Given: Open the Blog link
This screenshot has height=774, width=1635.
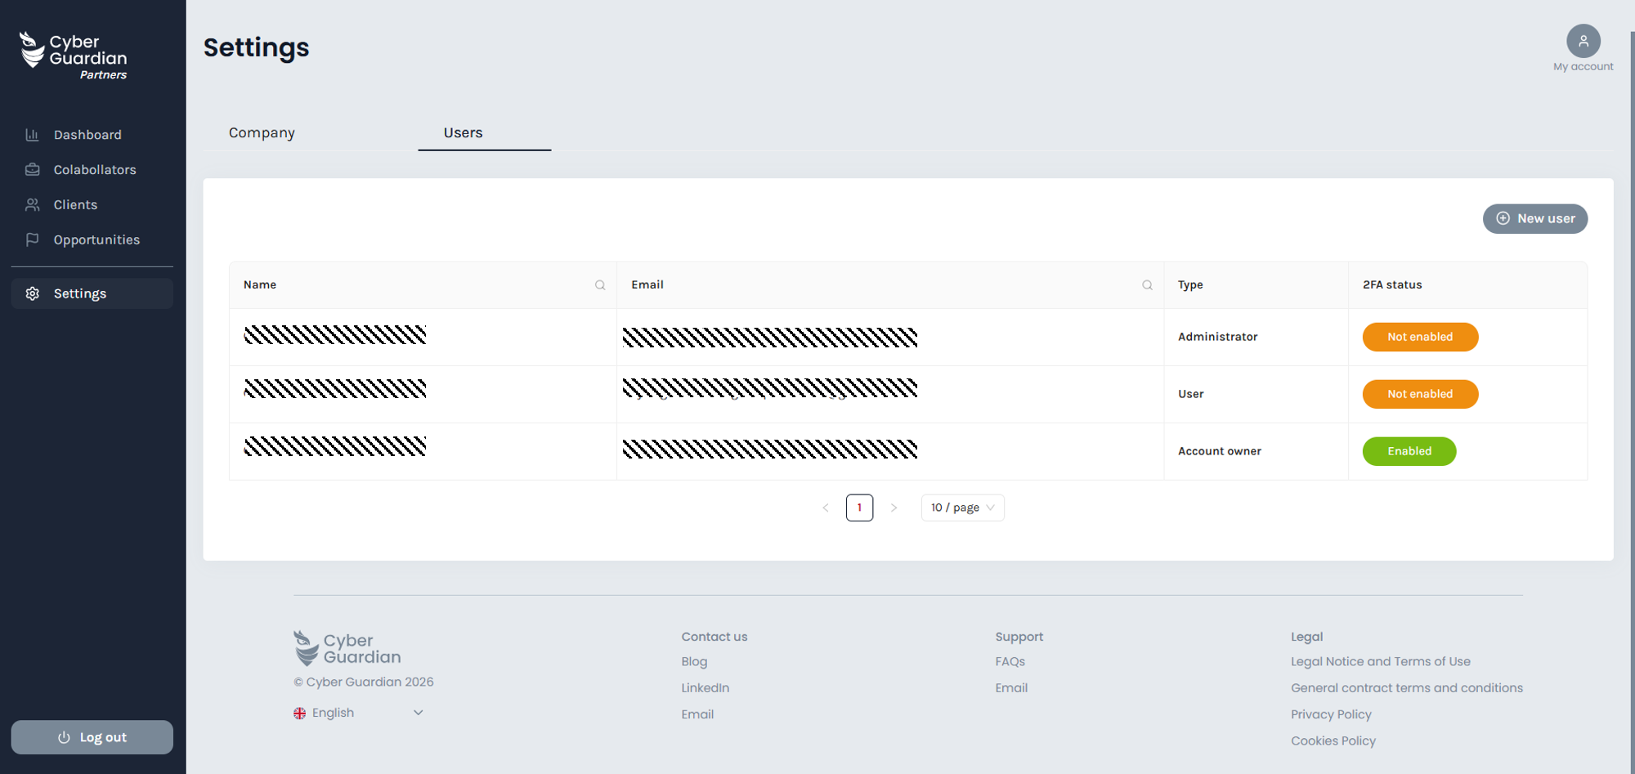Looking at the screenshot, I should pos(694,662).
